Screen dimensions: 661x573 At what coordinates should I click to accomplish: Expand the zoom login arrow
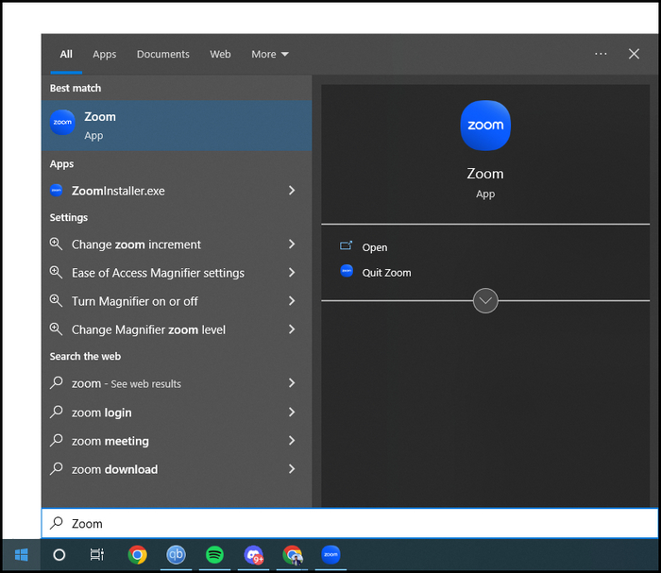point(292,412)
